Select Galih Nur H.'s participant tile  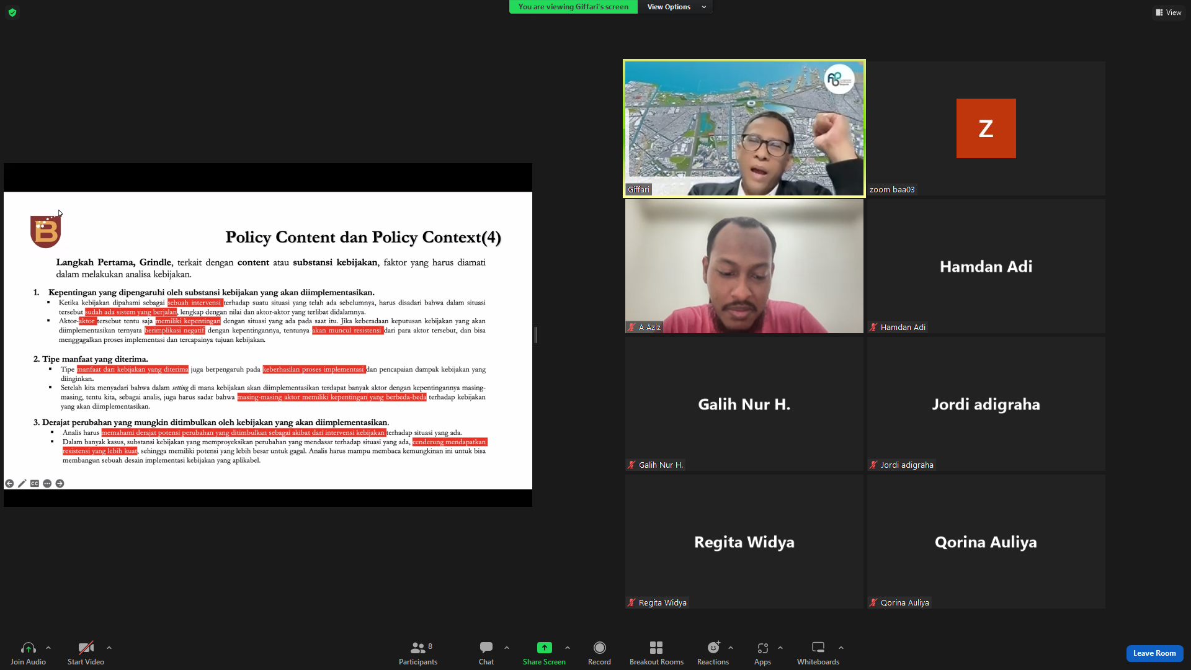[x=744, y=404]
